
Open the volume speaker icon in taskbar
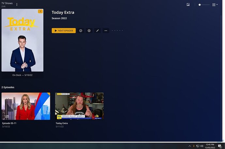(x=202, y=146)
